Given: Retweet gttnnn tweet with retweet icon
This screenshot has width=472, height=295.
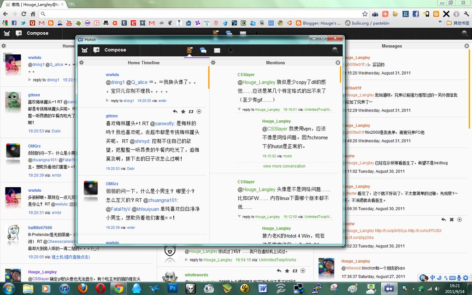Looking at the screenshot, I should 191,112.
